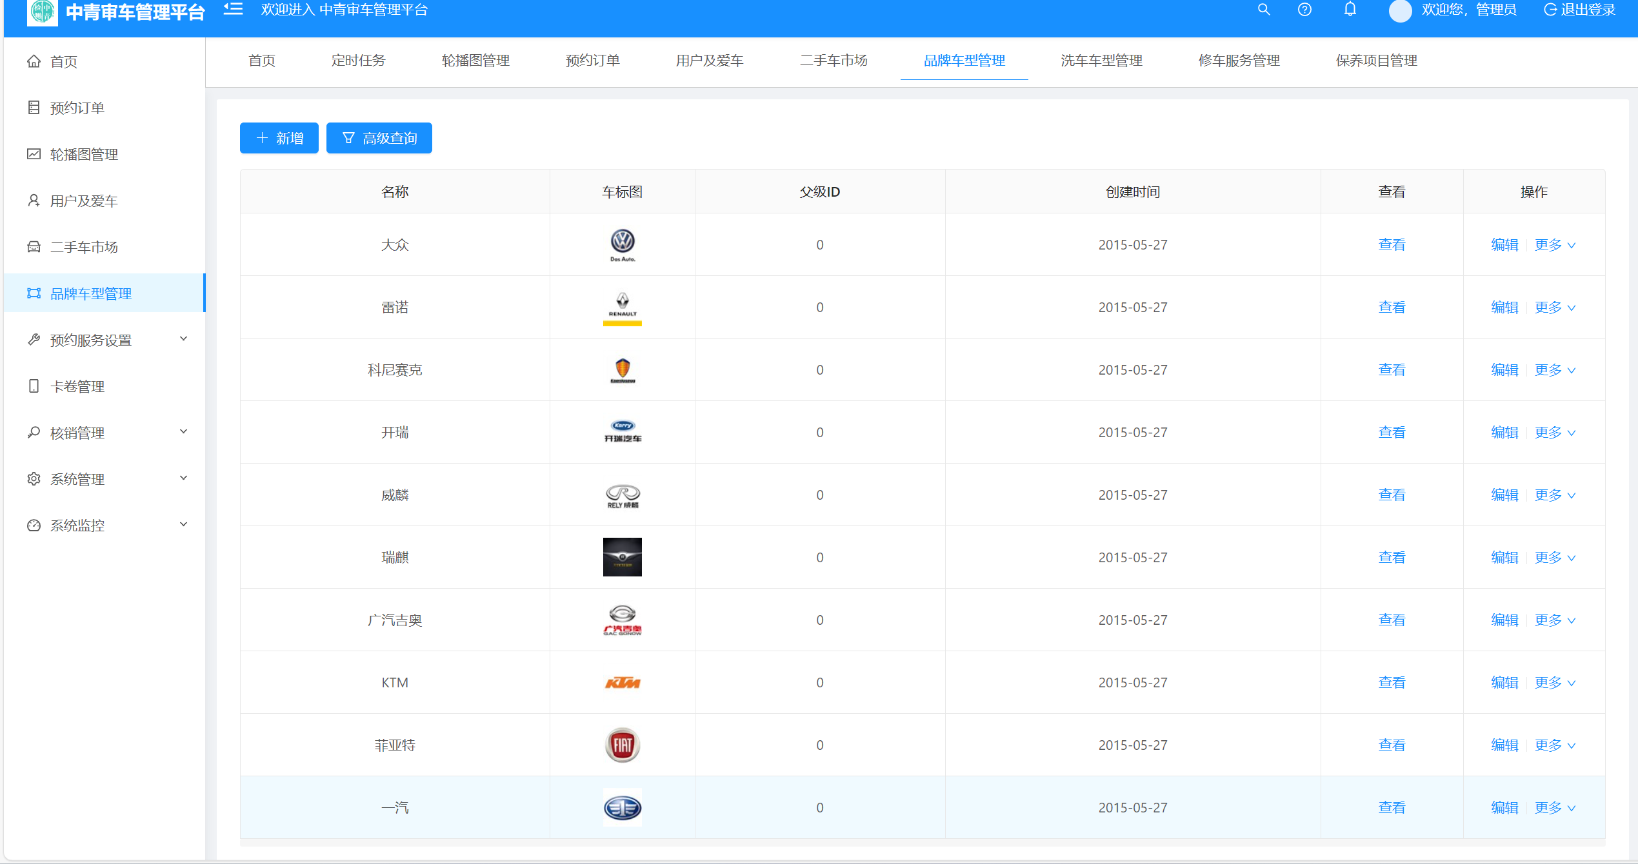This screenshot has height=864, width=1638.
Task: View details of the 科尼赛克 row
Action: tap(1392, 370)
